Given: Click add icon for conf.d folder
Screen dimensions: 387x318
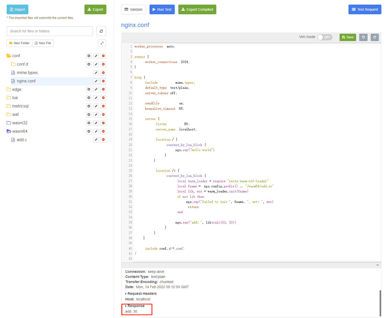Looking at the screenshot, I should (89, 64).
